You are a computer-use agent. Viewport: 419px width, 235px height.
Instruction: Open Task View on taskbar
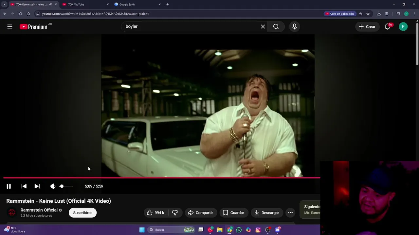tap(201, 230)
